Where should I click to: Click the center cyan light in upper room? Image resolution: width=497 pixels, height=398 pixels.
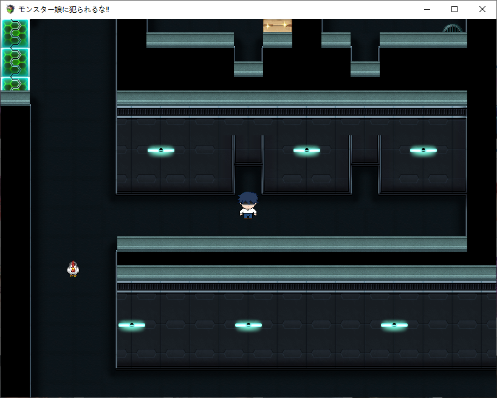click(x=307, y=150)
